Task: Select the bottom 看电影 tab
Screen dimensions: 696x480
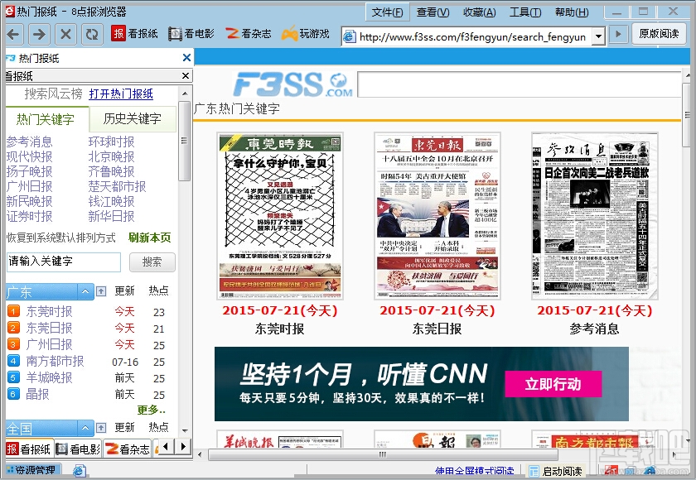Action: 79,449
